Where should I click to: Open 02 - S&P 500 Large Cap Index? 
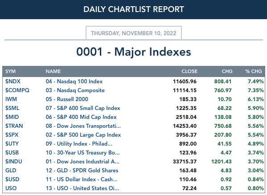tap(83, 135)
